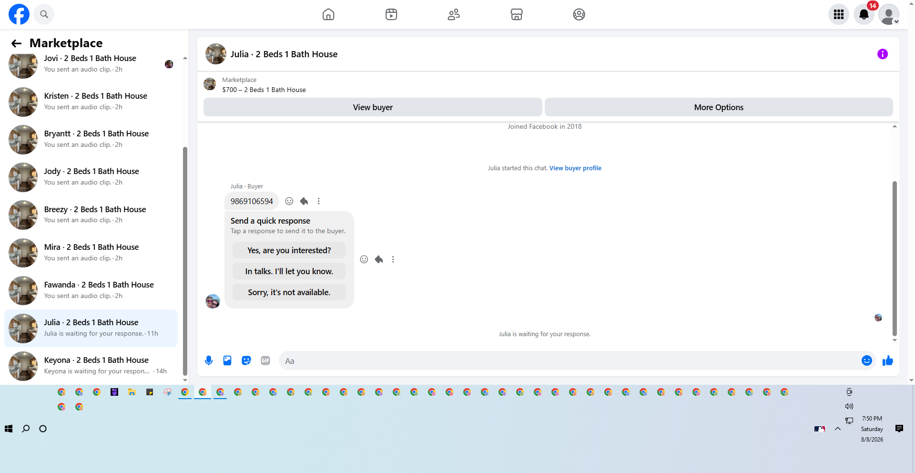Viewport: 915px width, 473px height.
Task: Open the Keyona conversation
Action: coord(91,366)
